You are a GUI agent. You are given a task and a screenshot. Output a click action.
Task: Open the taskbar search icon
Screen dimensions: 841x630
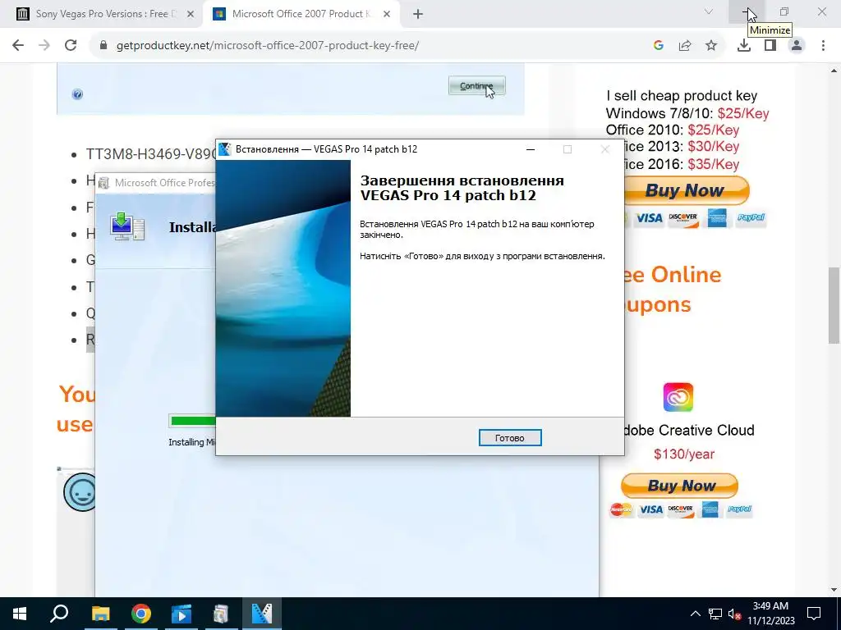coord(59,614)
